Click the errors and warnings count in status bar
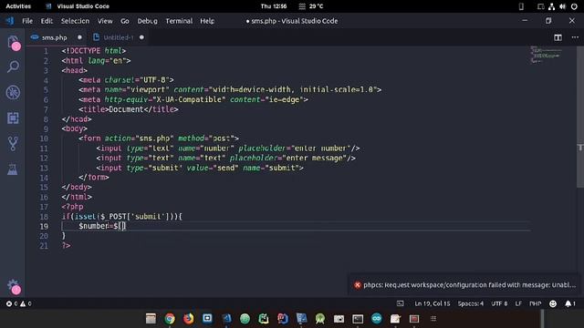This screenshot has width=584, height=328. [x=18, y=303]
